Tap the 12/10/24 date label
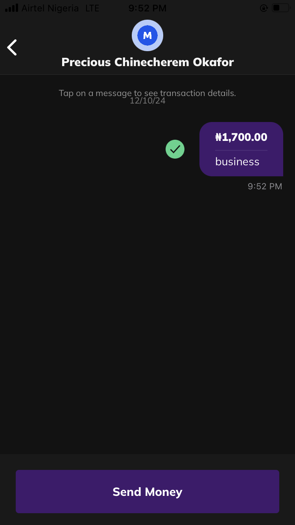 pyautogui.click(x=147, y=101)
